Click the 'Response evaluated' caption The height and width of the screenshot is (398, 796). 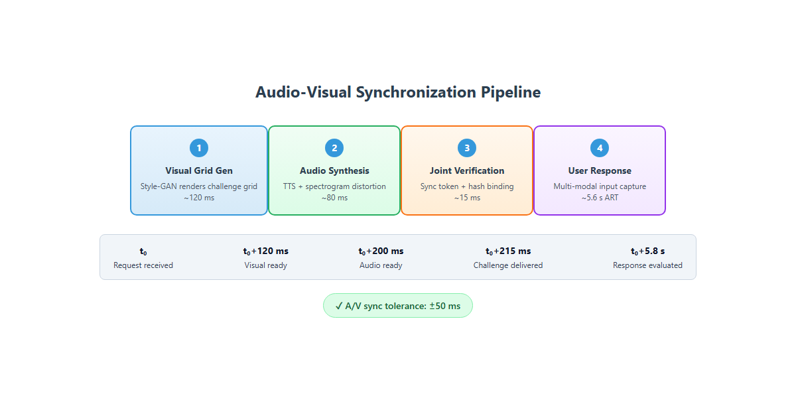pos(647,265)
